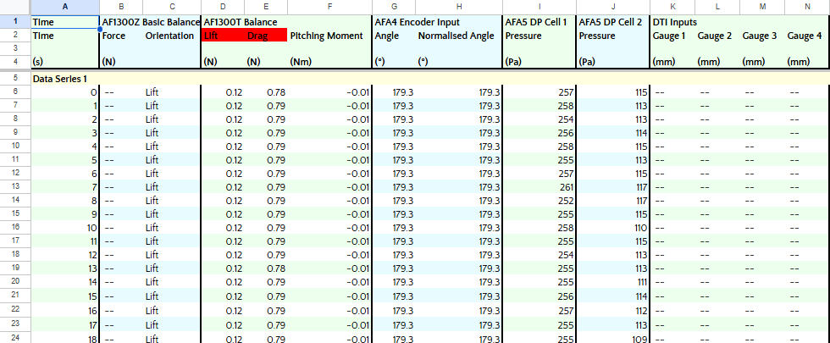Select column G header
830x343 pixels.
[x=394, y=7]
